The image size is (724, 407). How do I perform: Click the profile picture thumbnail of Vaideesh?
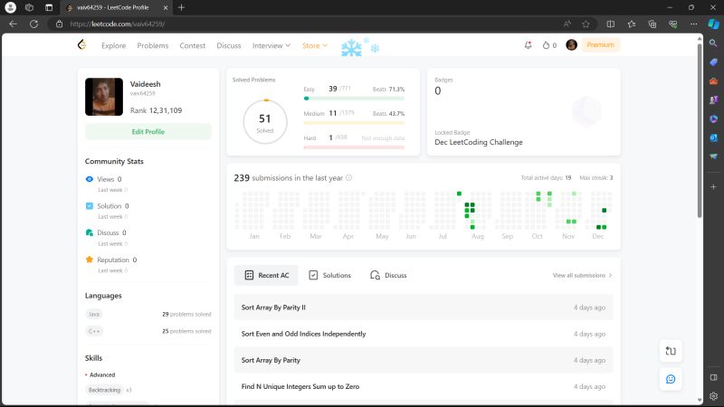click(103, 97)
